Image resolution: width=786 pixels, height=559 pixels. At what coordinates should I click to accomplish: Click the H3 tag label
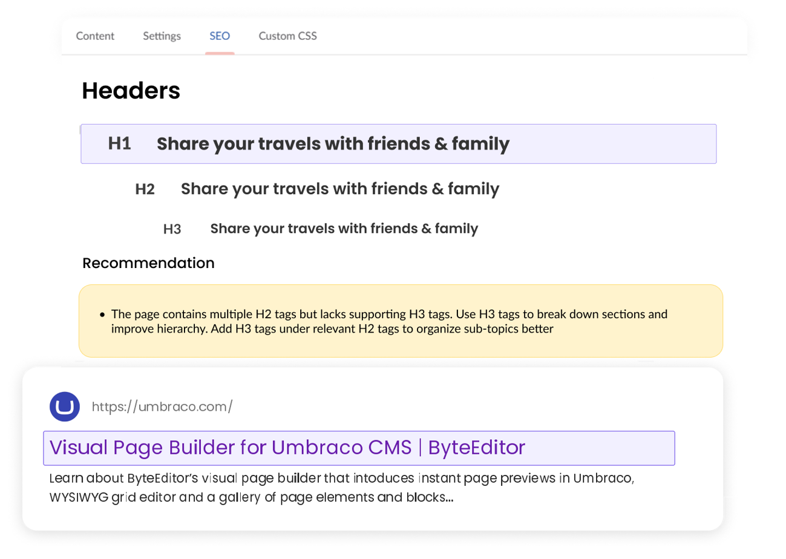(x=172, y=229)
